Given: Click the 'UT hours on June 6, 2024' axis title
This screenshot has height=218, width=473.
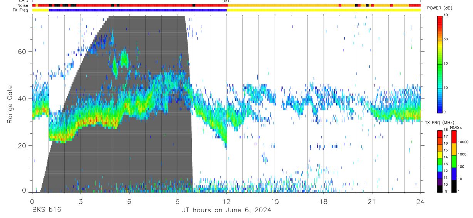Looking at the screenshot, I should pos(226,210).
